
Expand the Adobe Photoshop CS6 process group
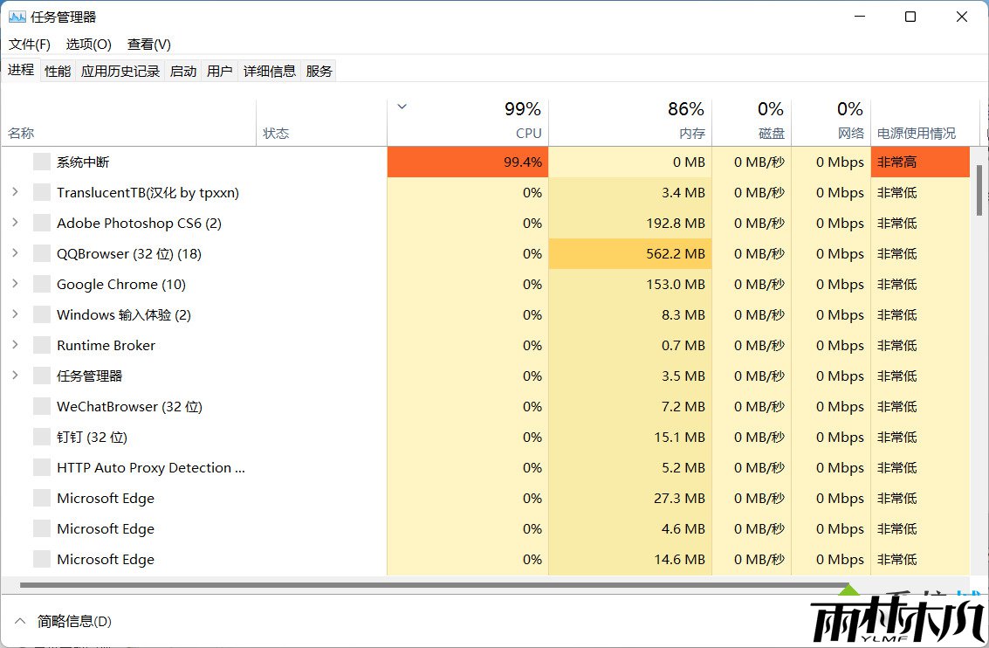click(15, 222)
